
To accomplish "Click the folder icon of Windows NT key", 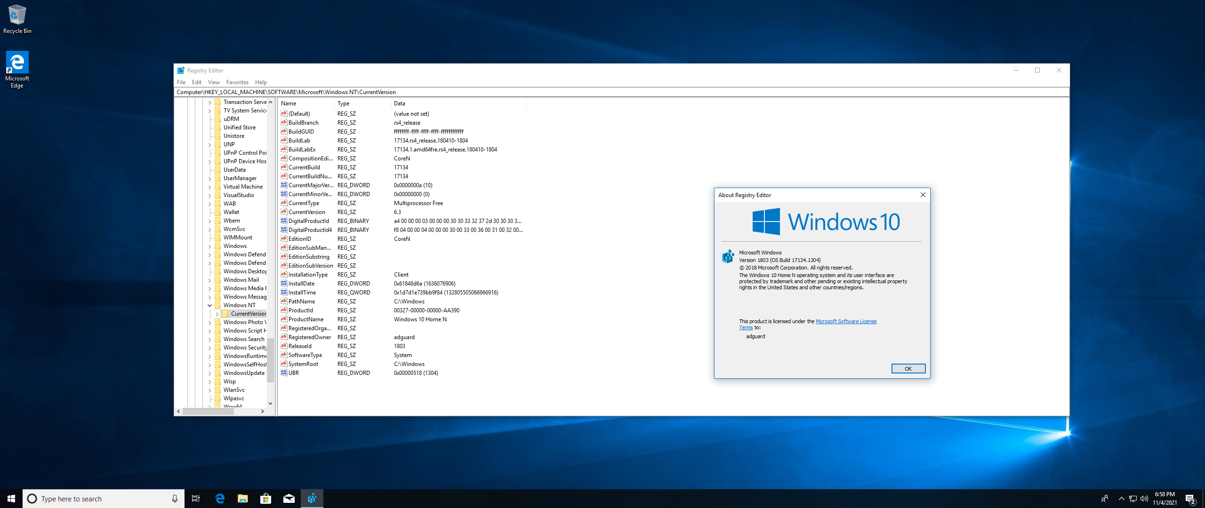I will tap(217, 305).
